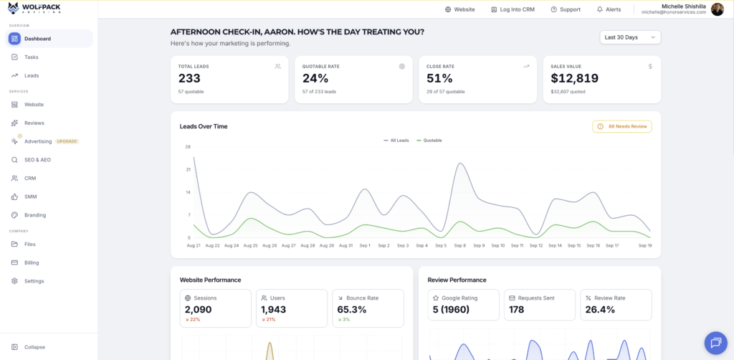Click the Website link in top bar
The image size is (734, 360).
[459, 9]
